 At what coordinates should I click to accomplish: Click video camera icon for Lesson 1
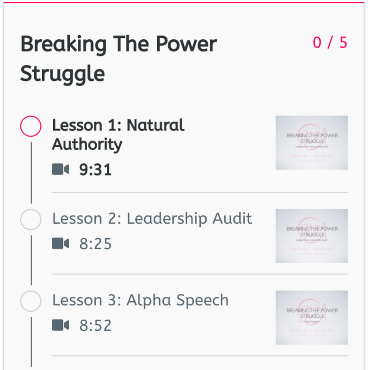click(60, 170)
